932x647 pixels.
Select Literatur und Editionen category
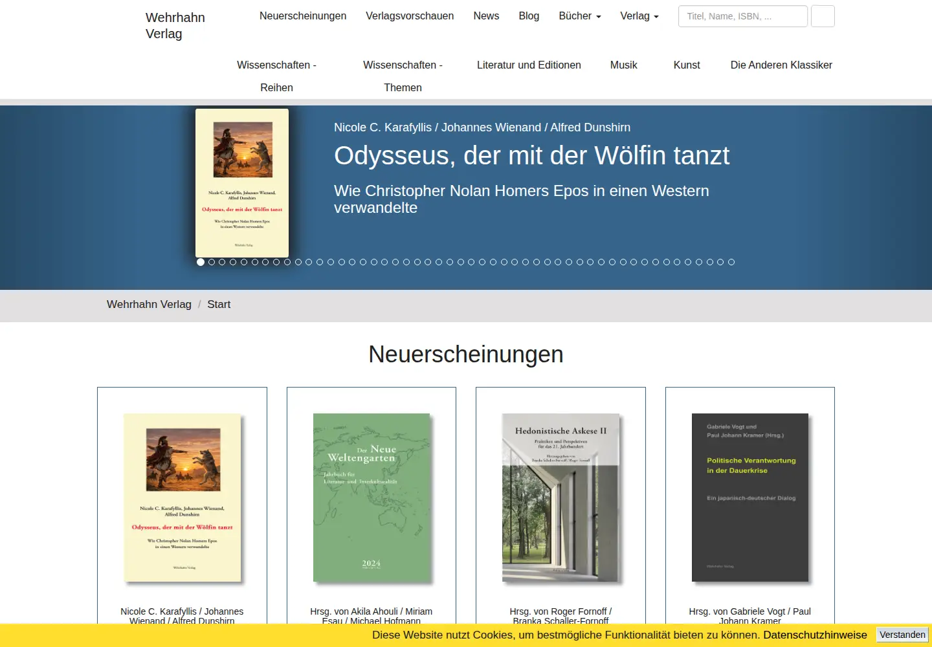(529, 65)
